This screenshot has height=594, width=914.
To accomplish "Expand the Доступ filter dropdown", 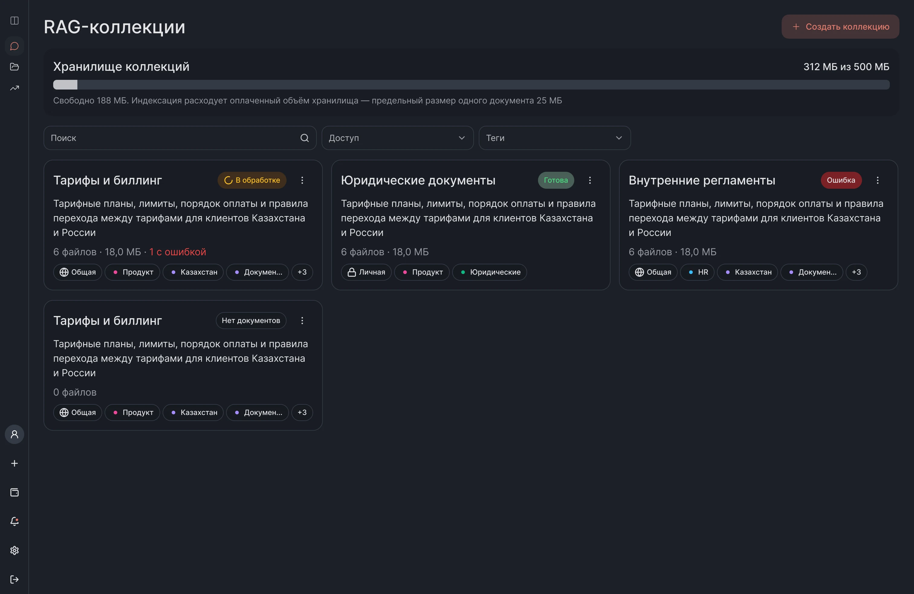I will [x=397, y=138].
